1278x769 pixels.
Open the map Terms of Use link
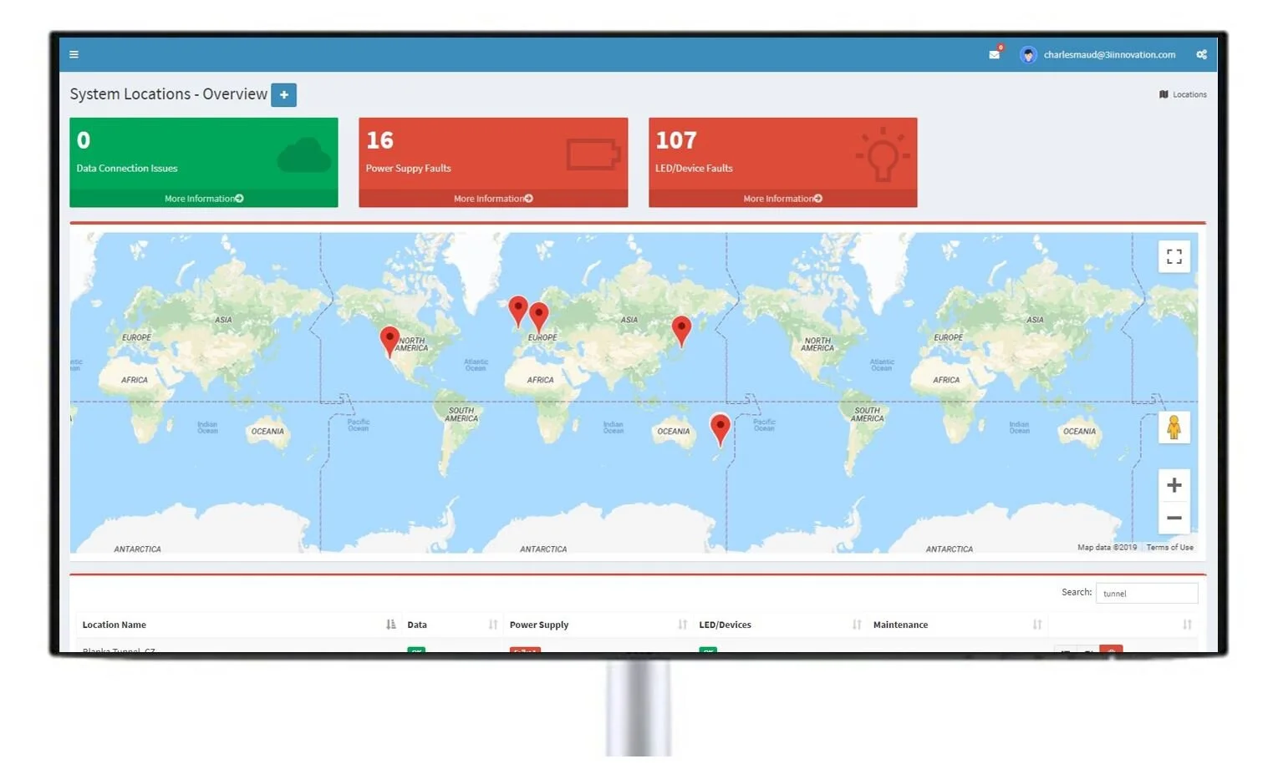tap(1169, 548)
